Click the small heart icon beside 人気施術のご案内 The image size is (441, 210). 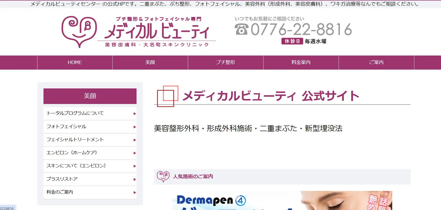click(163, 176)
